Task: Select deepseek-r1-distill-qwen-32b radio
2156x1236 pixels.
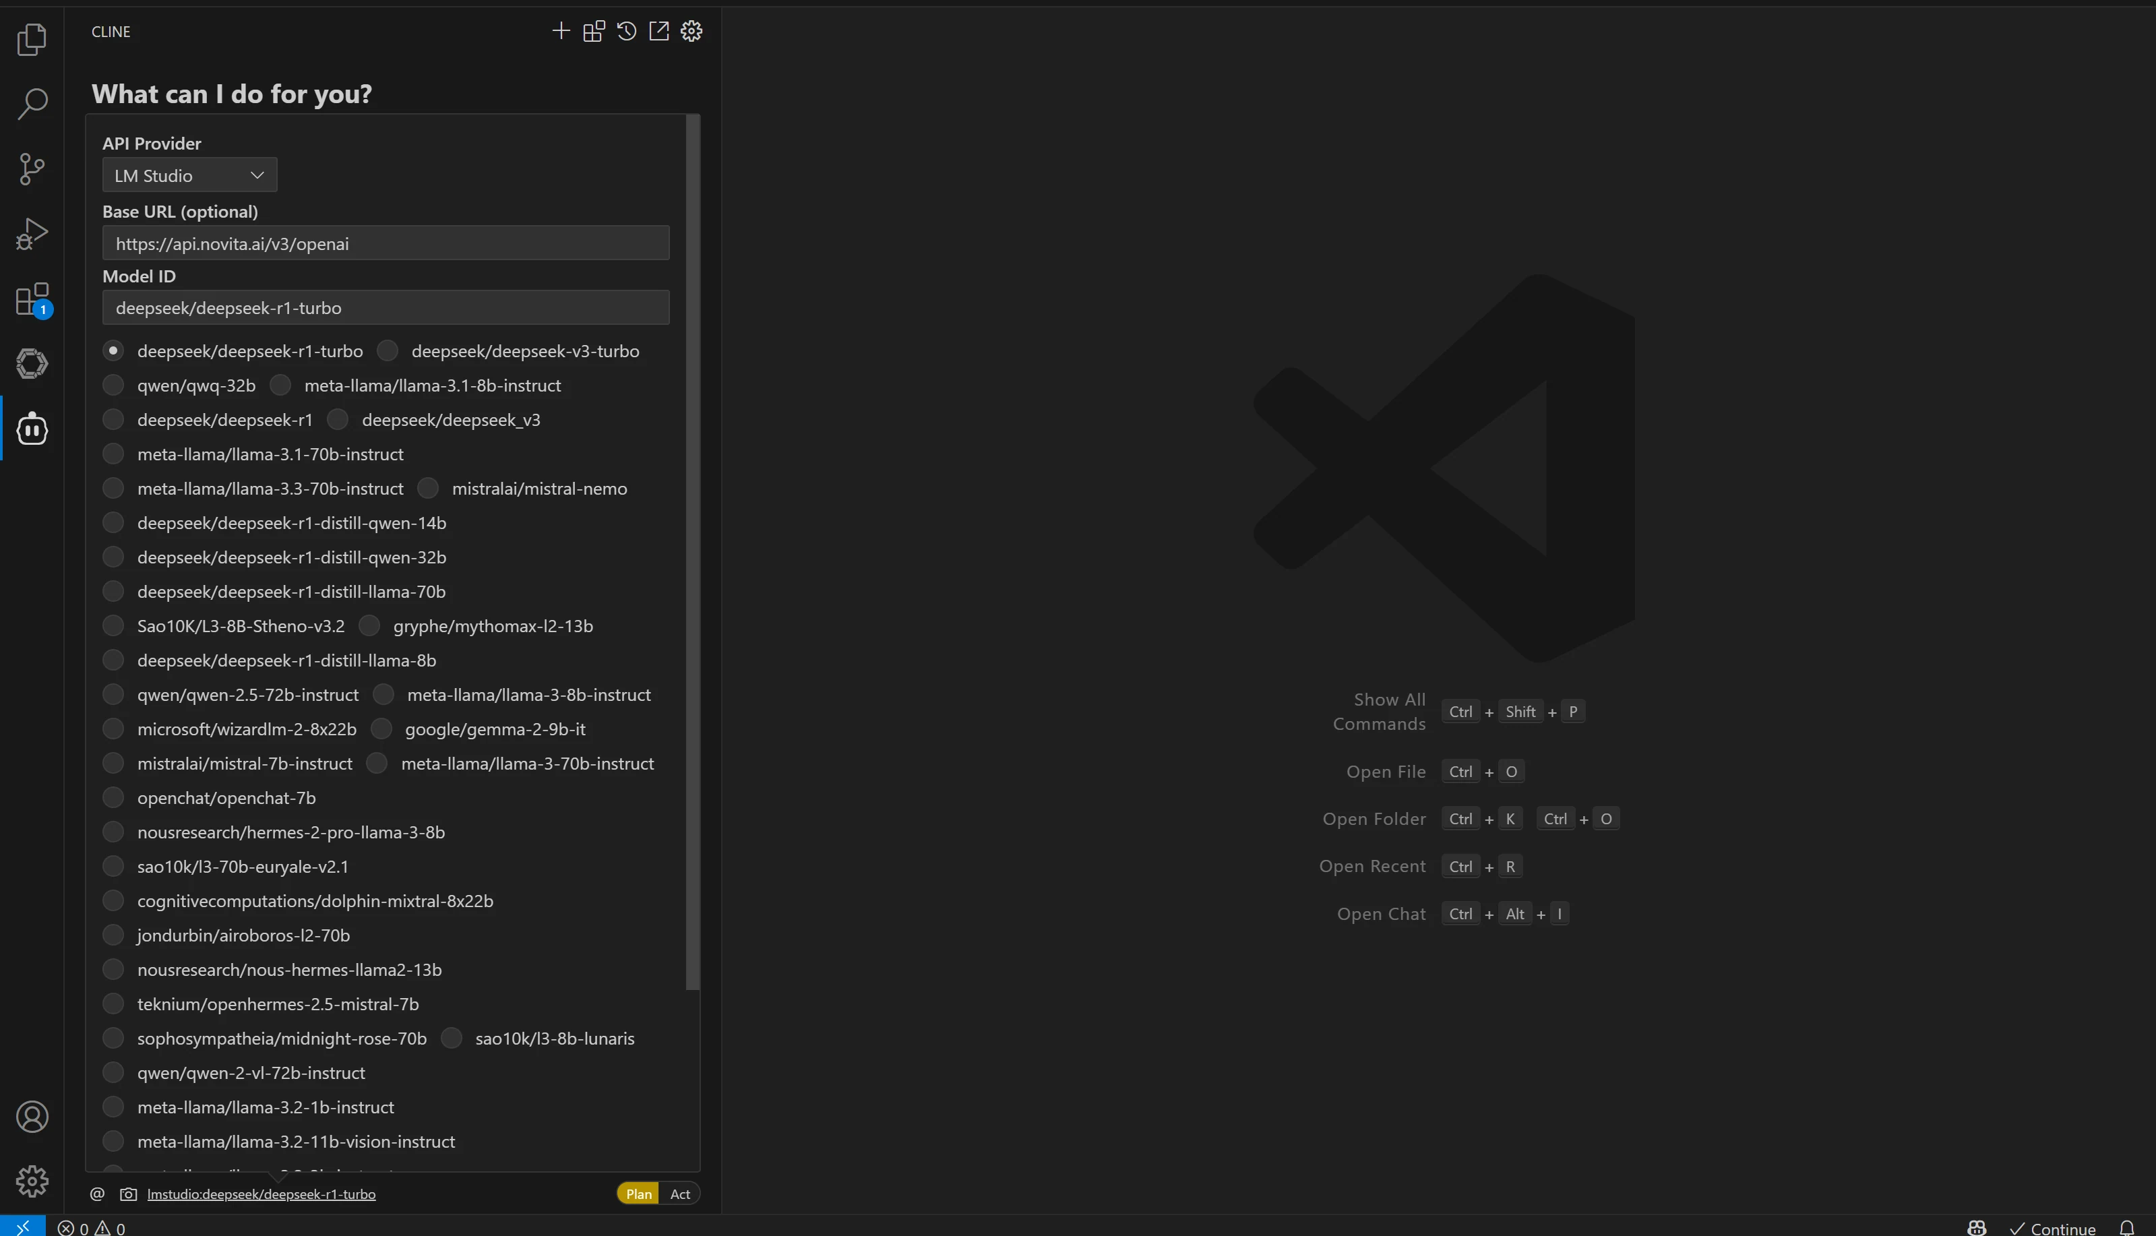Action: pos(113,557)
